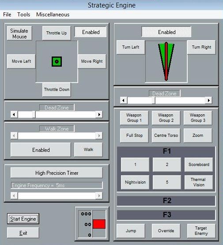The width and height of the screenshot is (223, 245).
Task: Click Scoreboard button
Action: [x=199, y=165]
